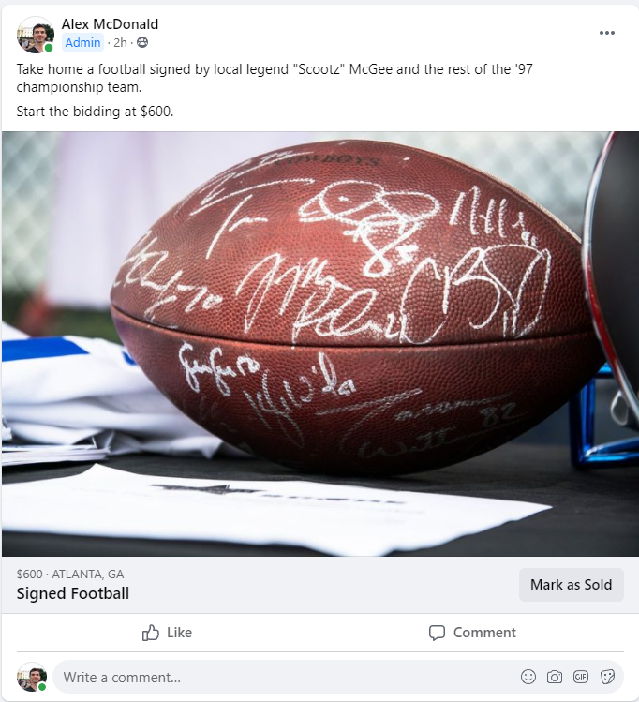Open the 2h post timestamp
The image size is (639, 702).
point(120,42)
